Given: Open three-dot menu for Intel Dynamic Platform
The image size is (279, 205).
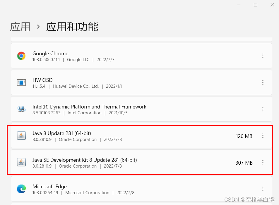Looking at the screenshot, I should (x=263, y=109).
